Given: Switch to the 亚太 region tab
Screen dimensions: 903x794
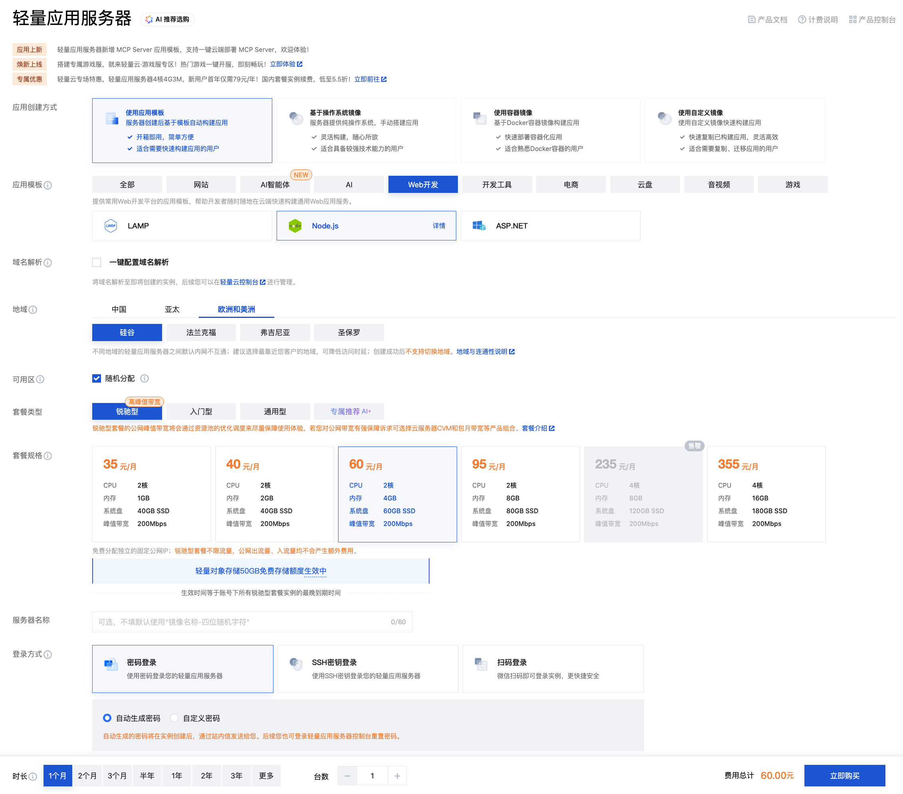Looking at the screenshot, I should (172, 310).
